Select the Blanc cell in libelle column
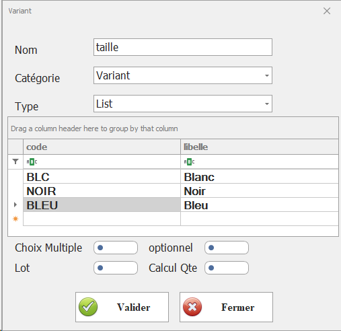 click(260, 177)
